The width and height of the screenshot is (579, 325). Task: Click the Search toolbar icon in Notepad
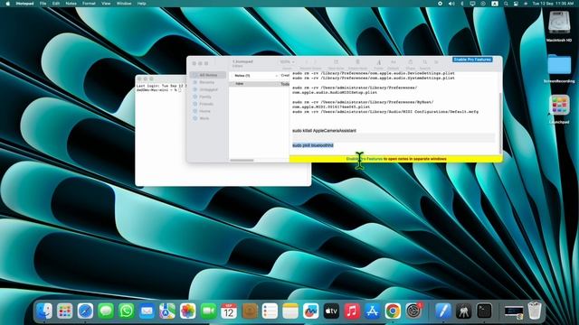[425, 62]
